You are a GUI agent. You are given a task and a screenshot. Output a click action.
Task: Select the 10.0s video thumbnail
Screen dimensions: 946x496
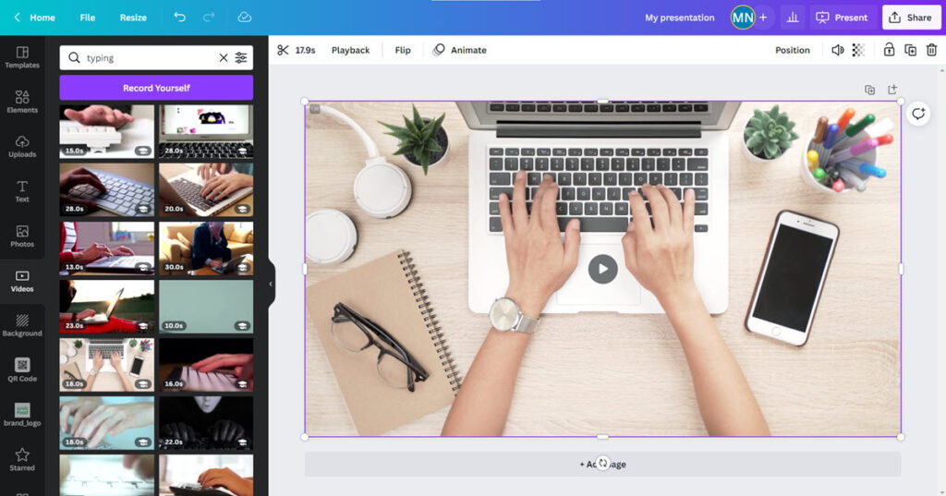(206, 307)
